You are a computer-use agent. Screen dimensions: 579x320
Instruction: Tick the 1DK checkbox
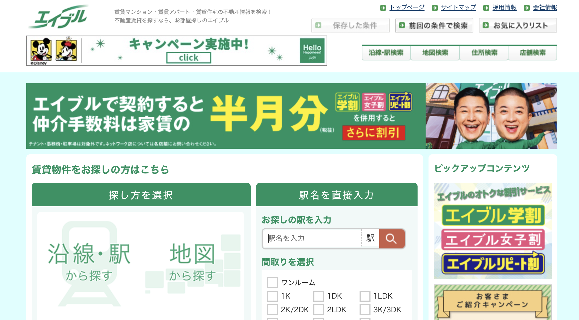point(319,296)
